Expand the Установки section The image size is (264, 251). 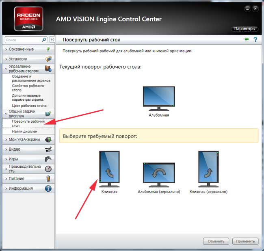[24, 59]
